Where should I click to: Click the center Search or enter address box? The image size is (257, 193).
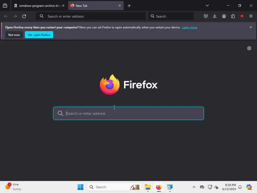pyautogui.click(x=128, y=113)
